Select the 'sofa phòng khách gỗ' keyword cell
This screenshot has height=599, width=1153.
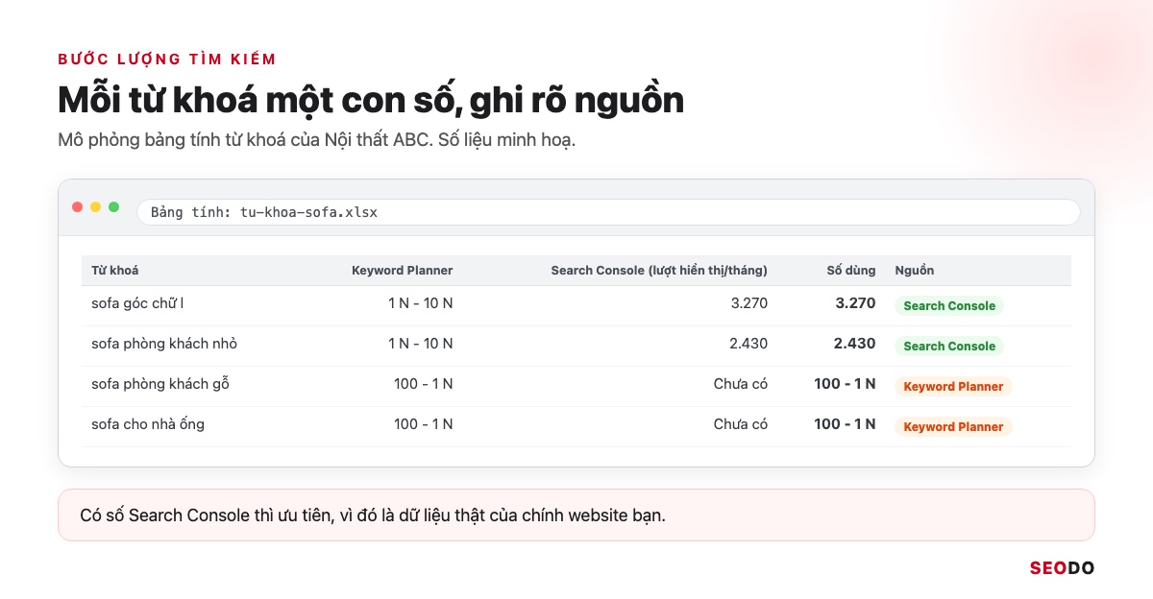point(160,384)
